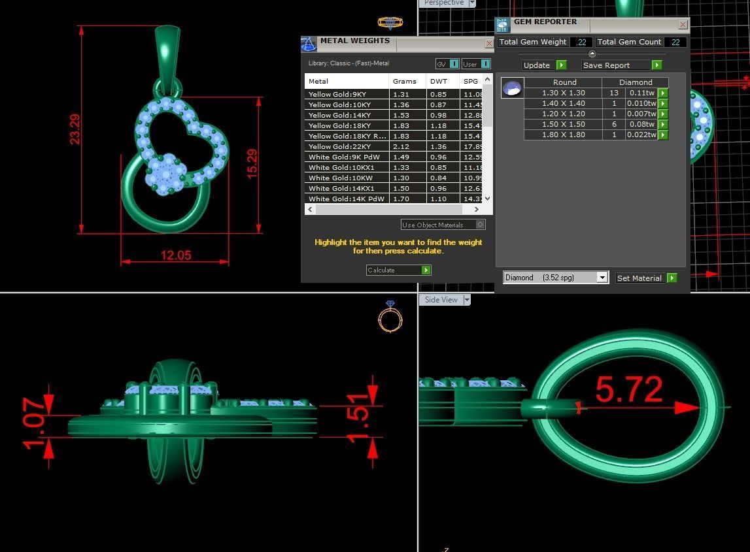Click green arrow for 1.30 X 1.30 gems
The height and width of the screenshot is (552, 750).
663,93
